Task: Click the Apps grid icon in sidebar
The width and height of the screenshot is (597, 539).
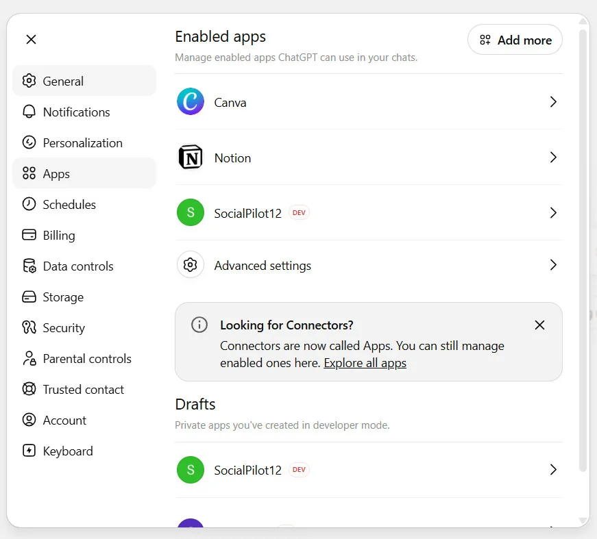Action: pos(29,173)
